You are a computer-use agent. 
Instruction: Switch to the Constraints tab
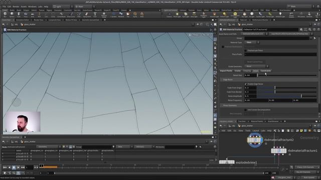click(266, 71)
